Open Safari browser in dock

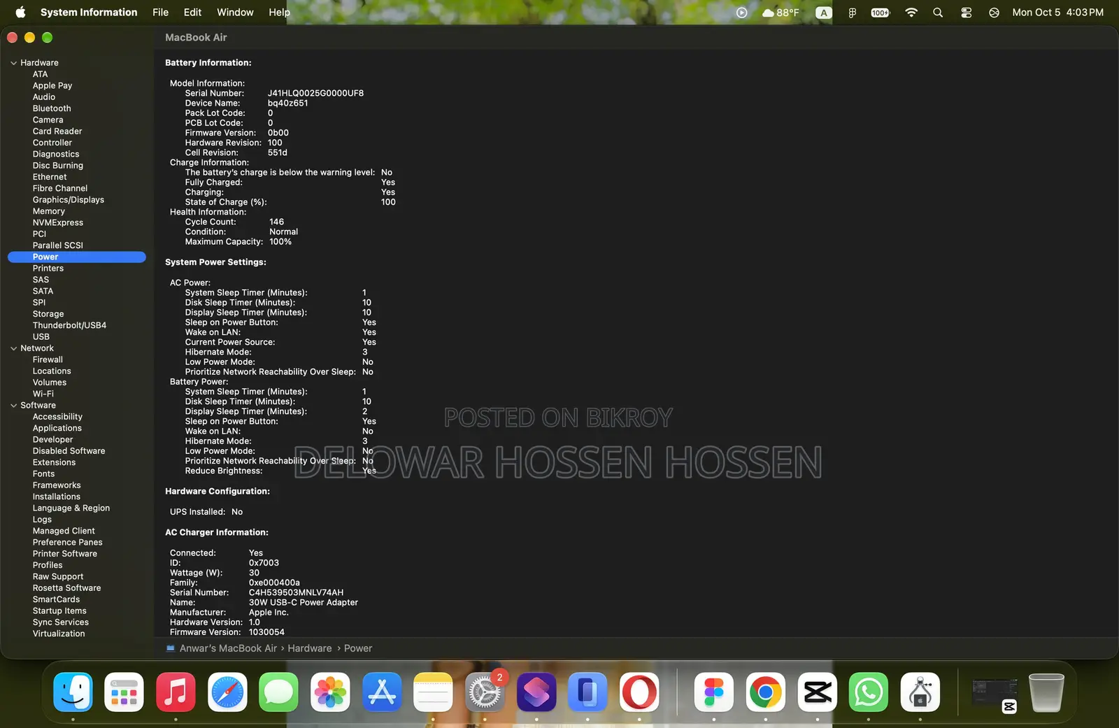click(x=227, y=692)
